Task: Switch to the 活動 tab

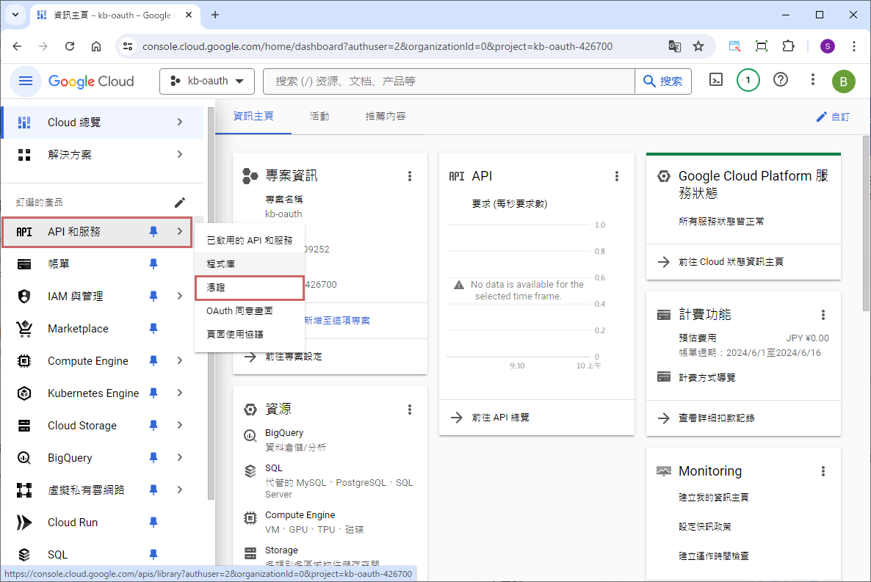Action: 319,117
